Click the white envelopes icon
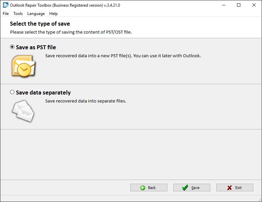This screenshot has height=202, width=262. click(x=23, y=111)
